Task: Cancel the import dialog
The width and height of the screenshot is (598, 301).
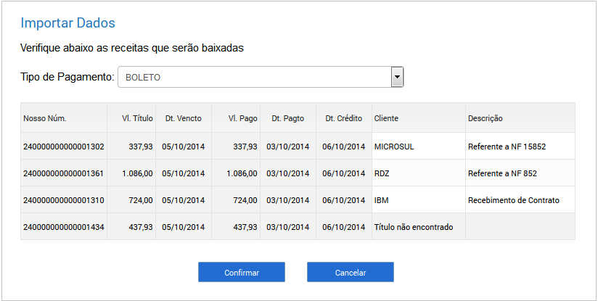Action: (350, 272)
